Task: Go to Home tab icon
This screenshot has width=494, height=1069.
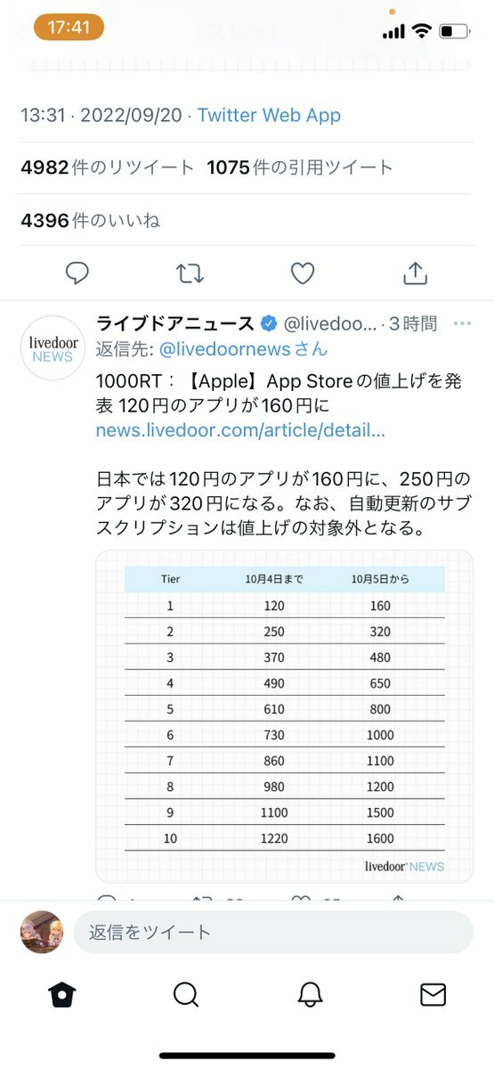Action: [x=61, y=994]
